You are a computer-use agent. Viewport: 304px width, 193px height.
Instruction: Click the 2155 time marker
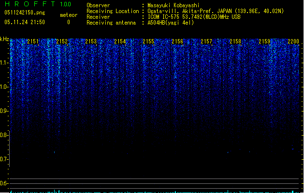pyautogui.click(x=148, y=41)
